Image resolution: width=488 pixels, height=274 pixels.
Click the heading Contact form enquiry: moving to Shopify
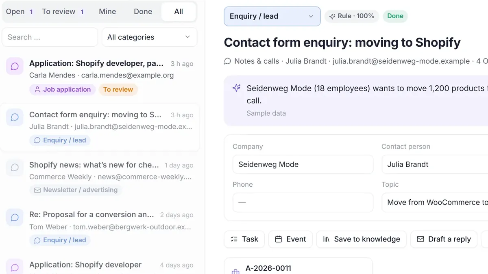(342, 42)
